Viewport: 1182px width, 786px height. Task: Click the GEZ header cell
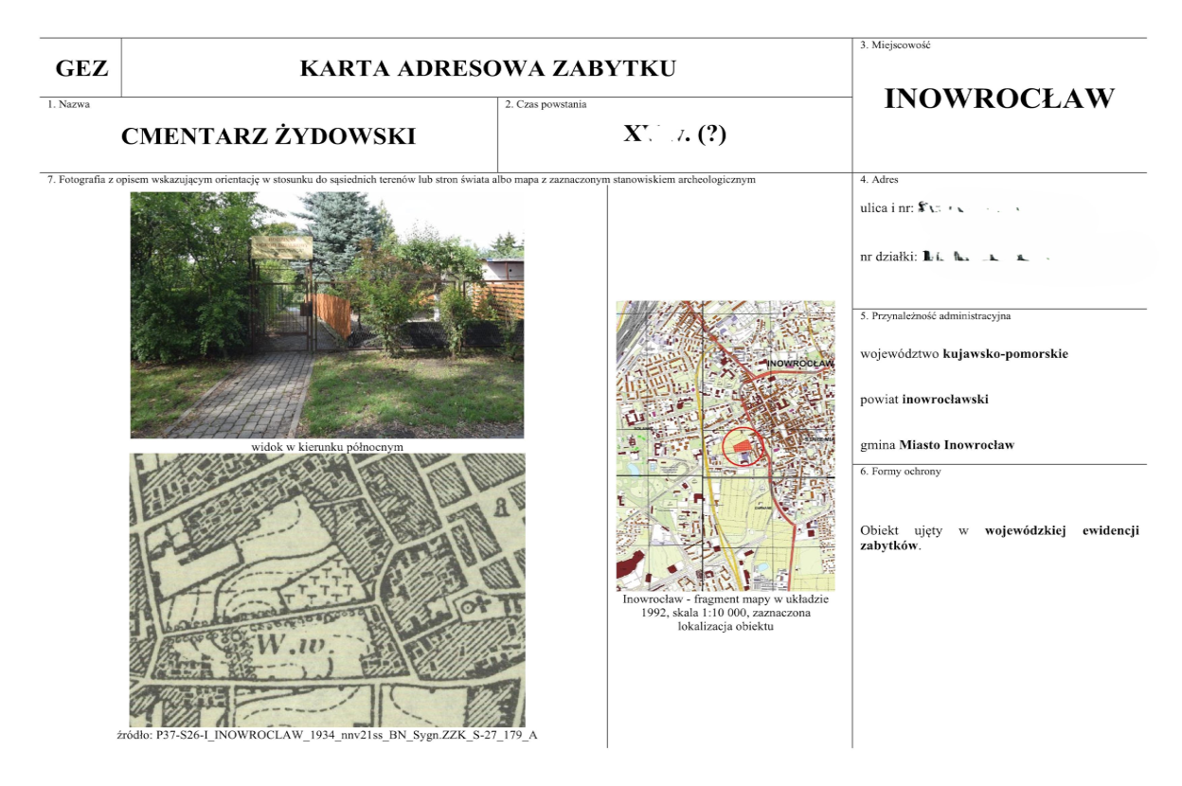[x=81, y=68]
